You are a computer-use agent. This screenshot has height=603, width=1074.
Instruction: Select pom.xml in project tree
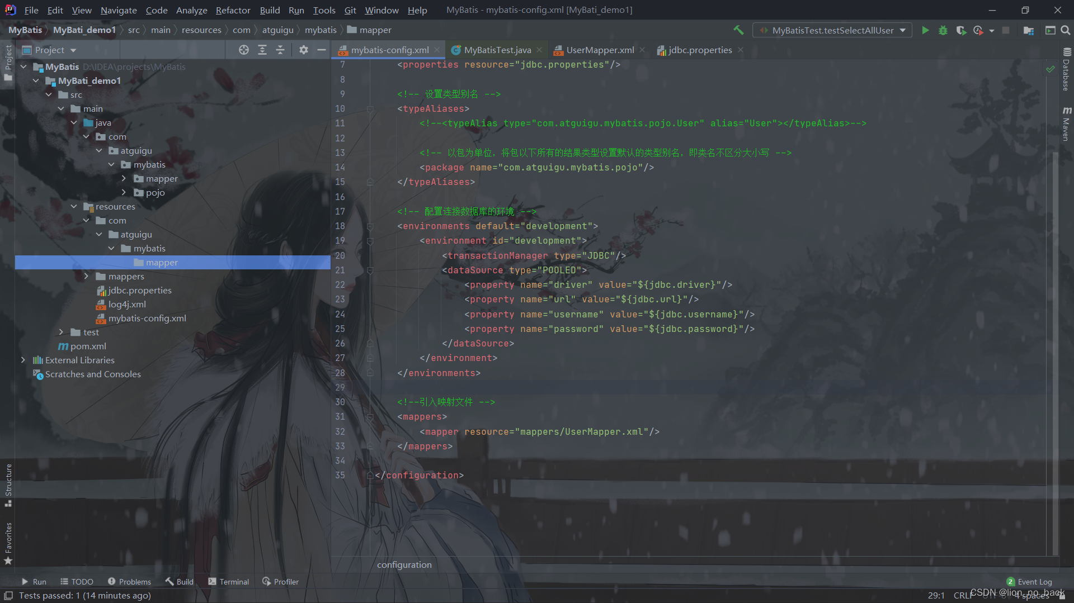[88, 346]
